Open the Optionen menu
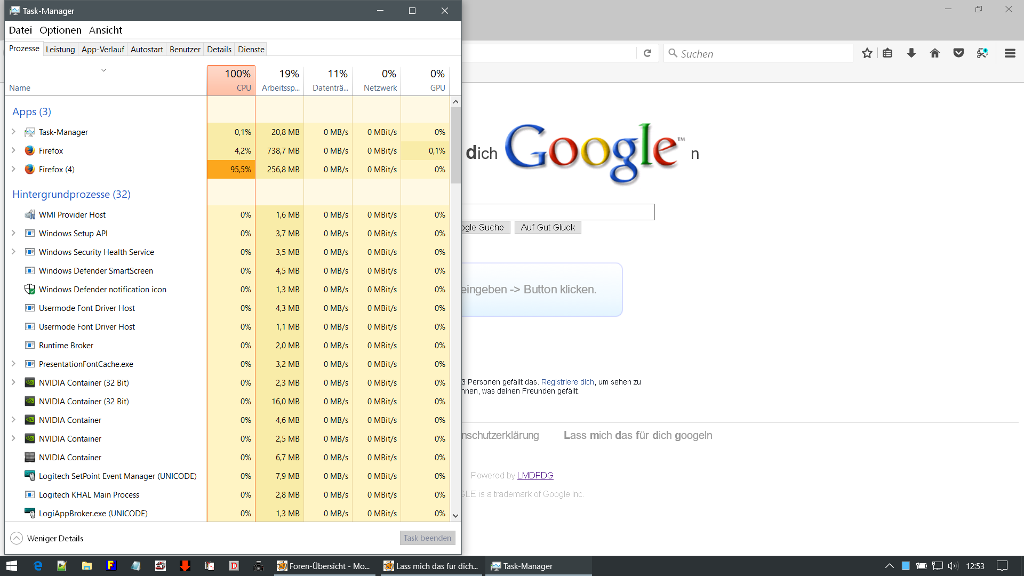This screenshot has height=576, width=1024. coord(60,30)
